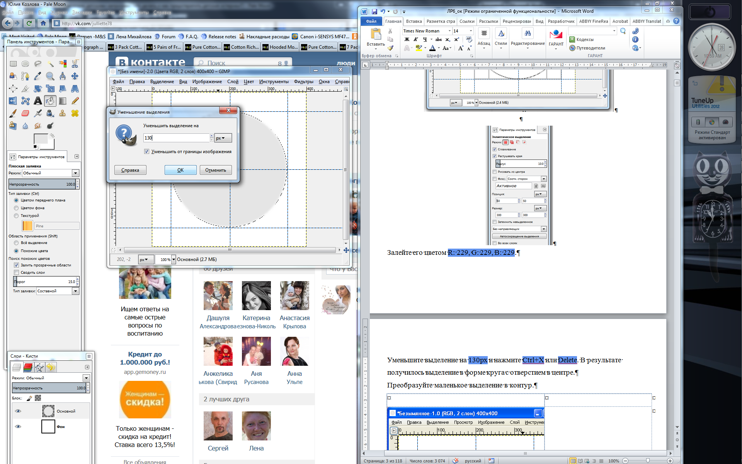Viewport: 742px width, 464px height.
Task: Select the Rectangle Select tool in GIMP toolbox
Action: 13,64
